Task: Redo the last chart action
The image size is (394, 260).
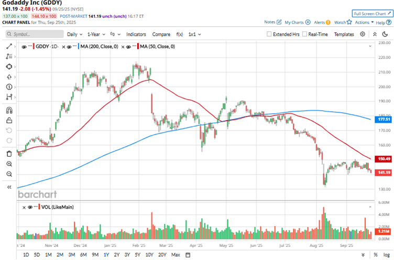Action: tap(9, 140)
